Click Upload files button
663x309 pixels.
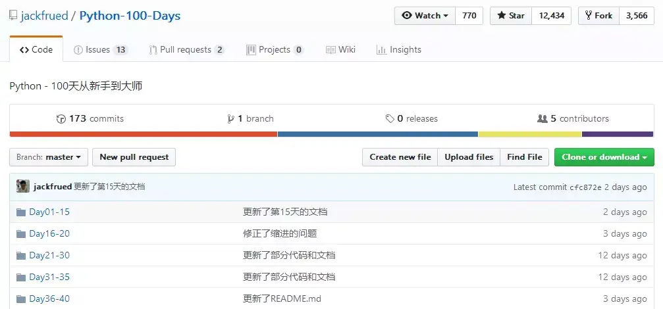point(469,157)
